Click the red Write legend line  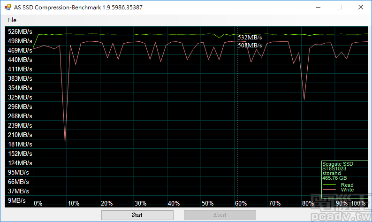329,190
